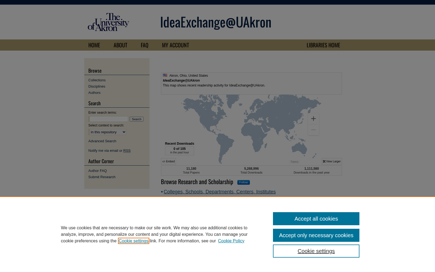435x272 pixels.
Task: Open the FAQ menu item
Action: point(145,45)
